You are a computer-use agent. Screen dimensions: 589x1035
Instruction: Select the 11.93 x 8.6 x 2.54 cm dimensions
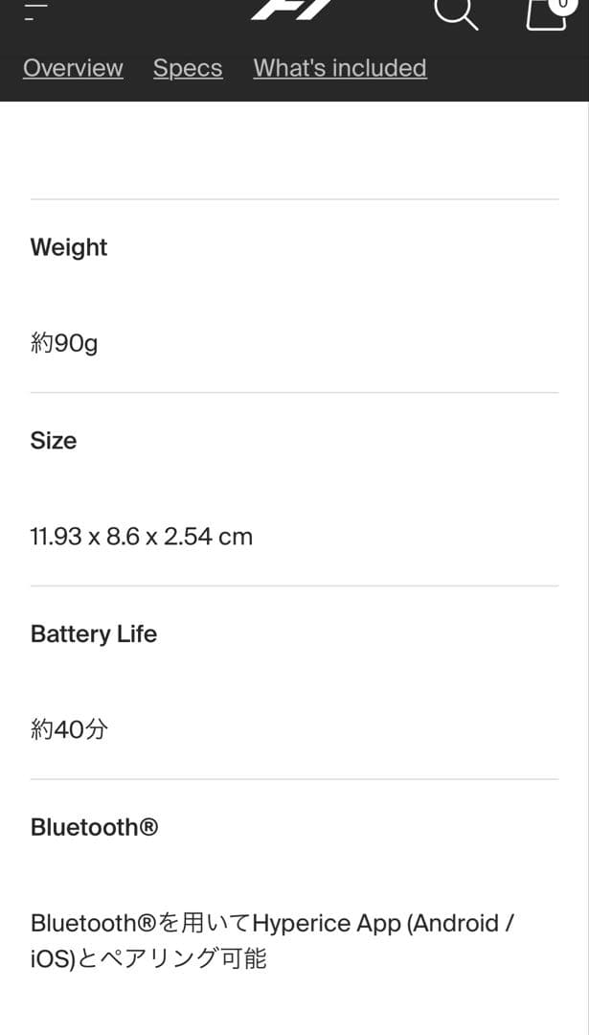pyautogui.click(x=142, y=537)
